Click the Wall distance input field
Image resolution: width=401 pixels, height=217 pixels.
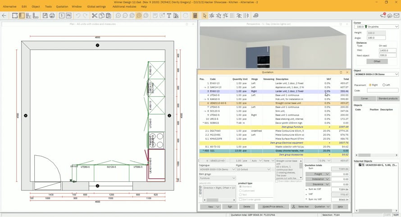click(387, 50)
